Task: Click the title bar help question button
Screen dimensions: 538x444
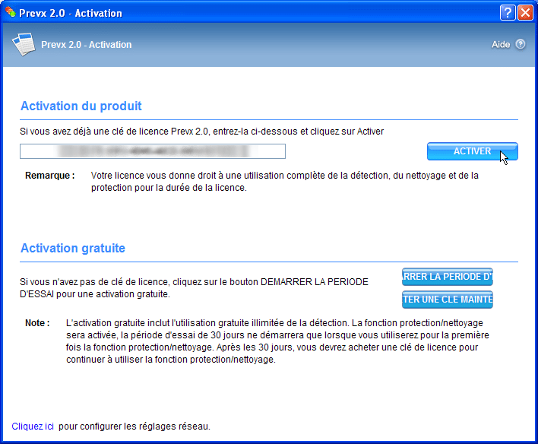Action: click(x=508, y=13)
